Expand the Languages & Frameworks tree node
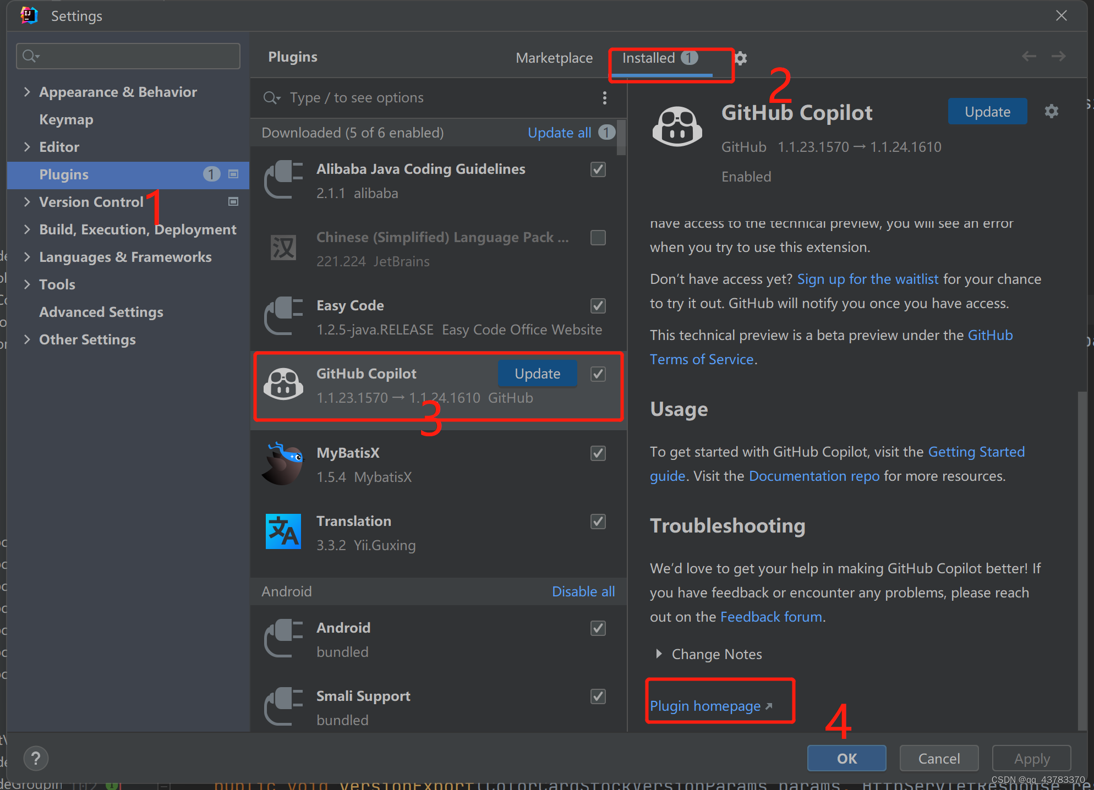Screen dimensions: 1094x790 pos(27,257)
